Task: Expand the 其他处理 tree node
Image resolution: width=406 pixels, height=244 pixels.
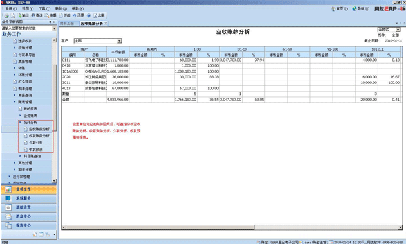Action: [15, 163]
